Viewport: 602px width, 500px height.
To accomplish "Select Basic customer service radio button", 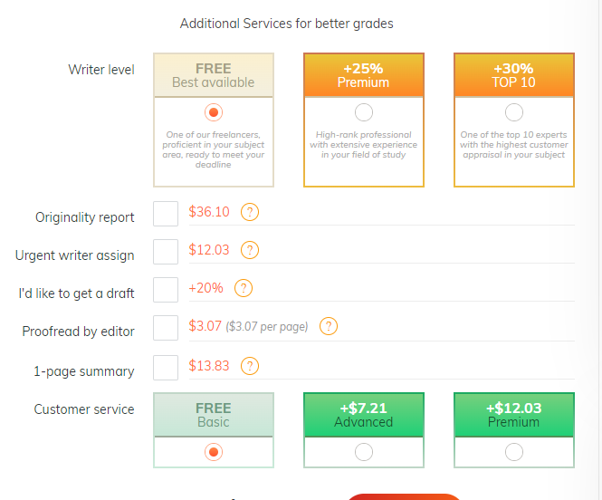I will pyautogui.click(x=214, y=452).
